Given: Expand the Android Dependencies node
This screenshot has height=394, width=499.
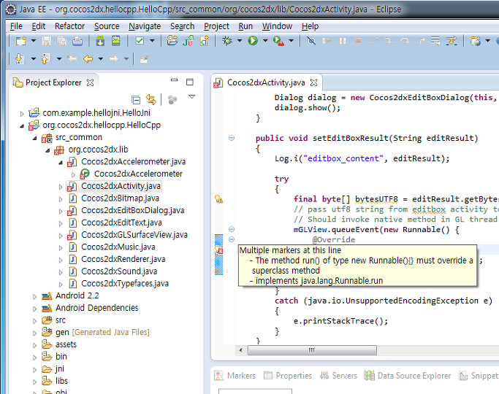Looking at the screenshot, I should pyautogui.click(x=34, y=309).
